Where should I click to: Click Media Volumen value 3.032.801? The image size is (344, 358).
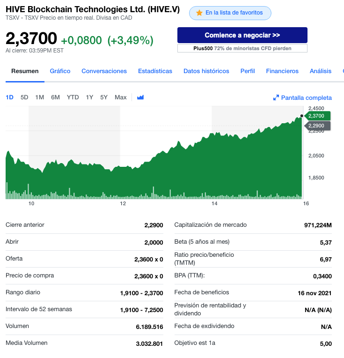pyautogui.click(x=149, y=344)
